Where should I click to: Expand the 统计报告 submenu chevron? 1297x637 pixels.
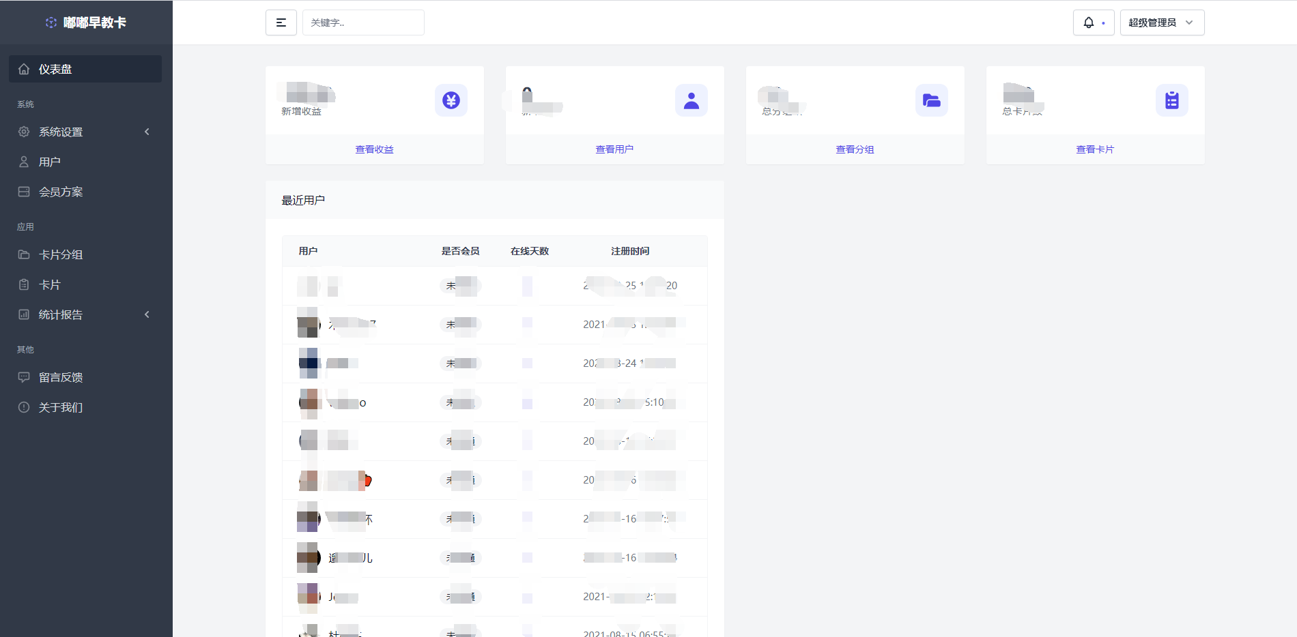tap(147, 314)
